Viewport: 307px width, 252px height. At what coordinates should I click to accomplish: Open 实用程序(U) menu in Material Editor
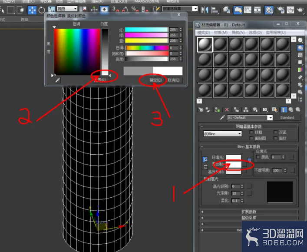276,33
